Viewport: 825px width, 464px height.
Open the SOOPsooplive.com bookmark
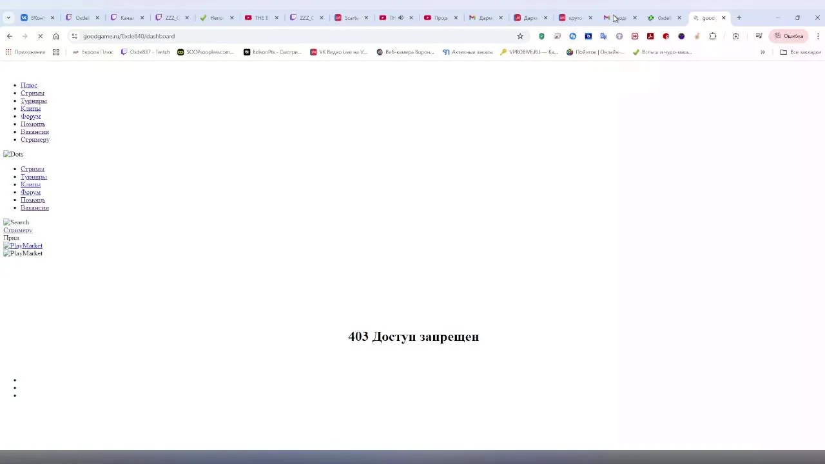(206, 52)
